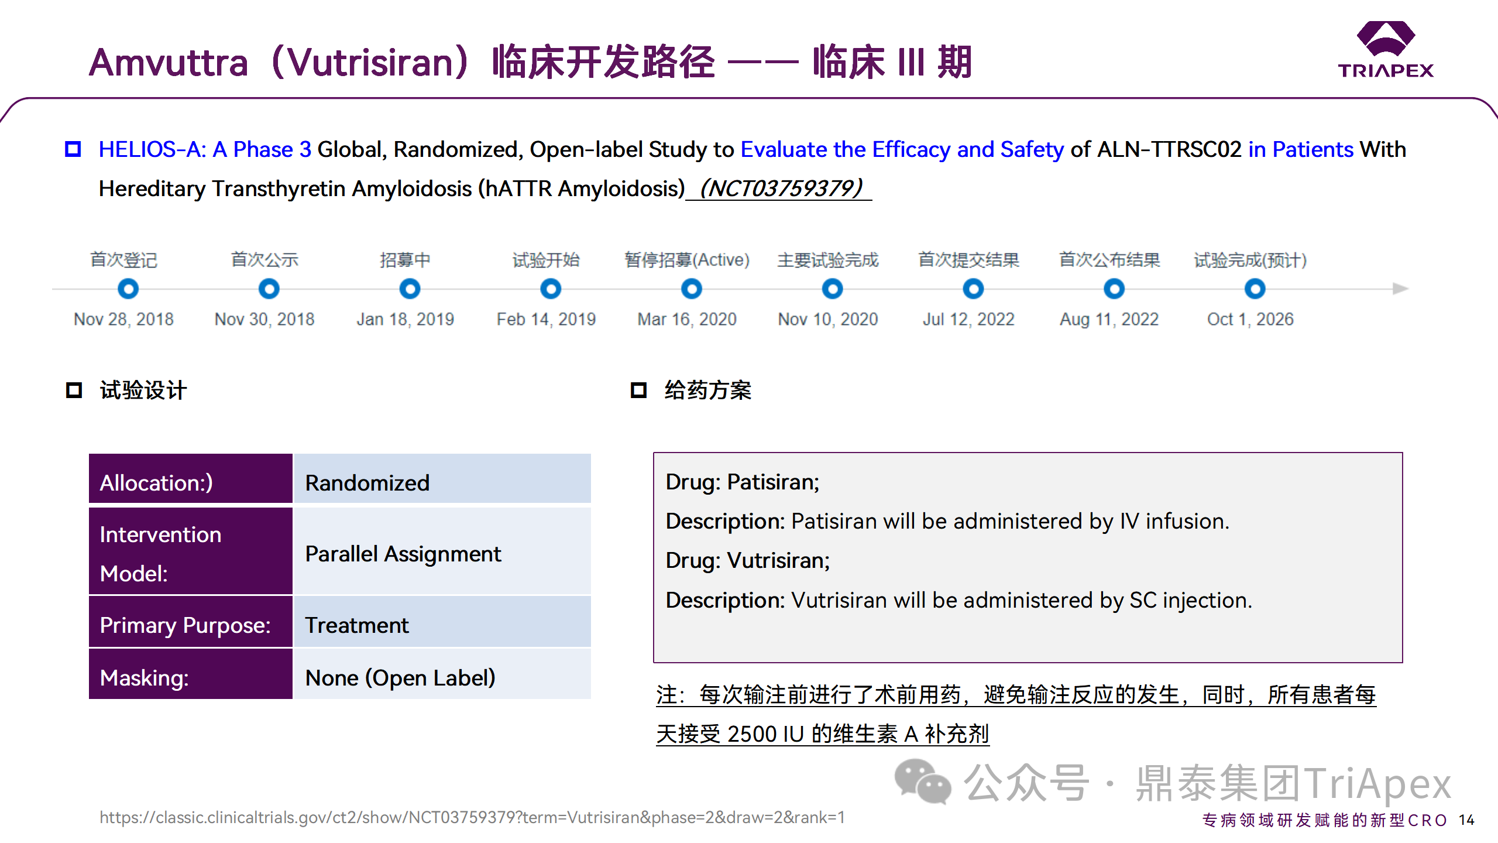
Task: Click the blue square bullet before HELIOS-A
Action: coord(73,149)
